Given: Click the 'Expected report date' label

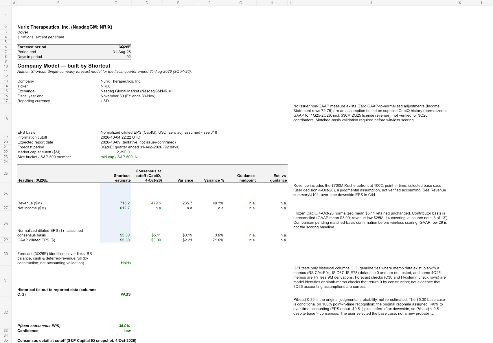Looking at the screenshot, I should (x=35, y=142).
